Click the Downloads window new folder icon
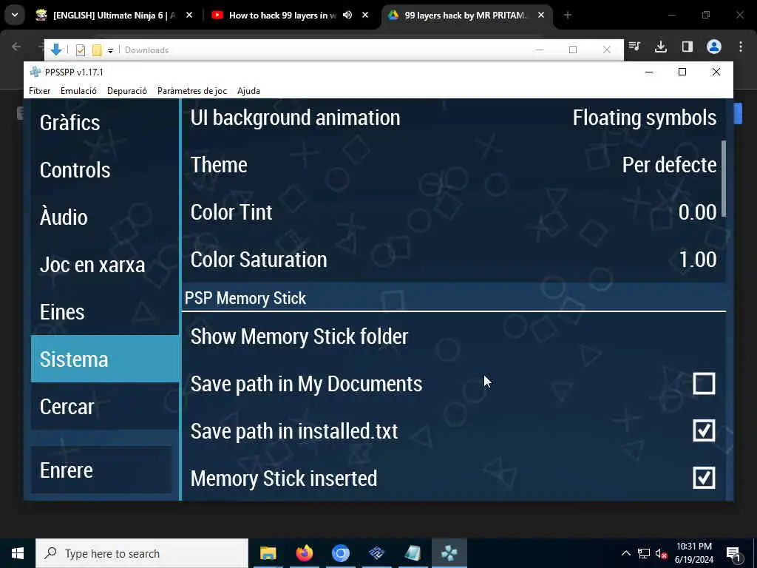 97,50
